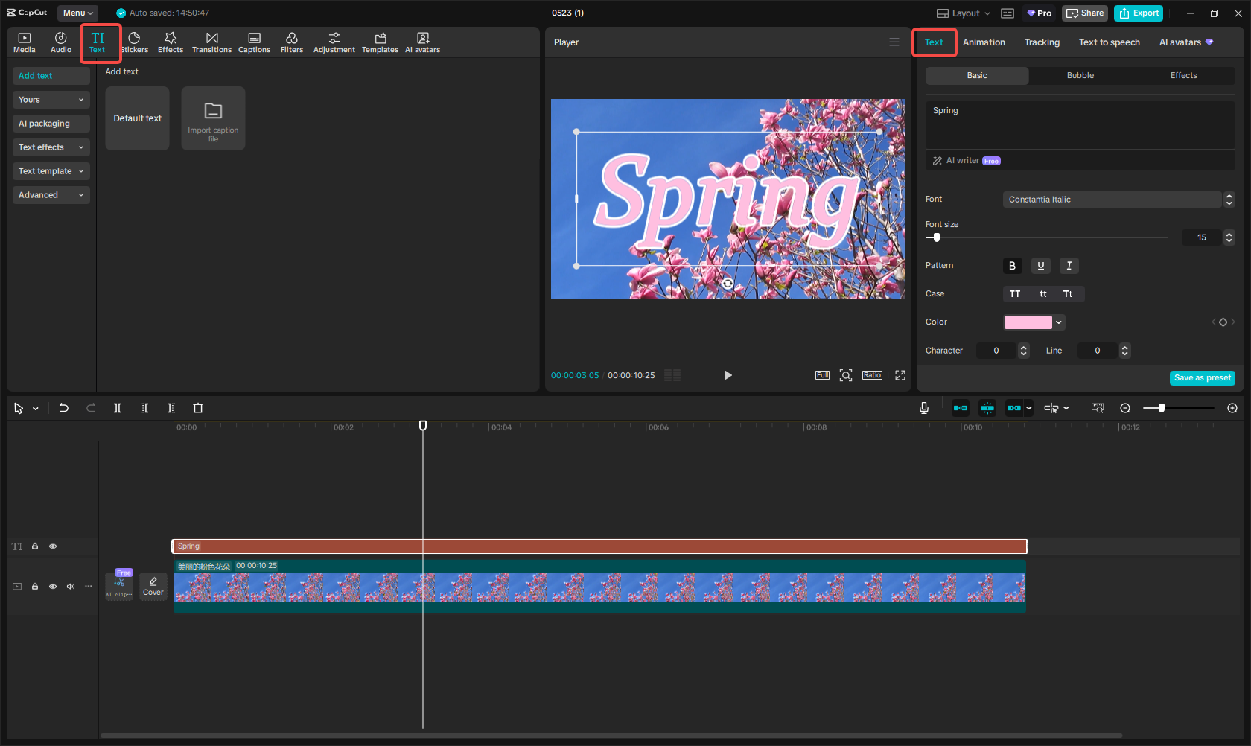Expand the Text effects section
This screenshot has height=746, width=1251.
(x=51, y=147)
